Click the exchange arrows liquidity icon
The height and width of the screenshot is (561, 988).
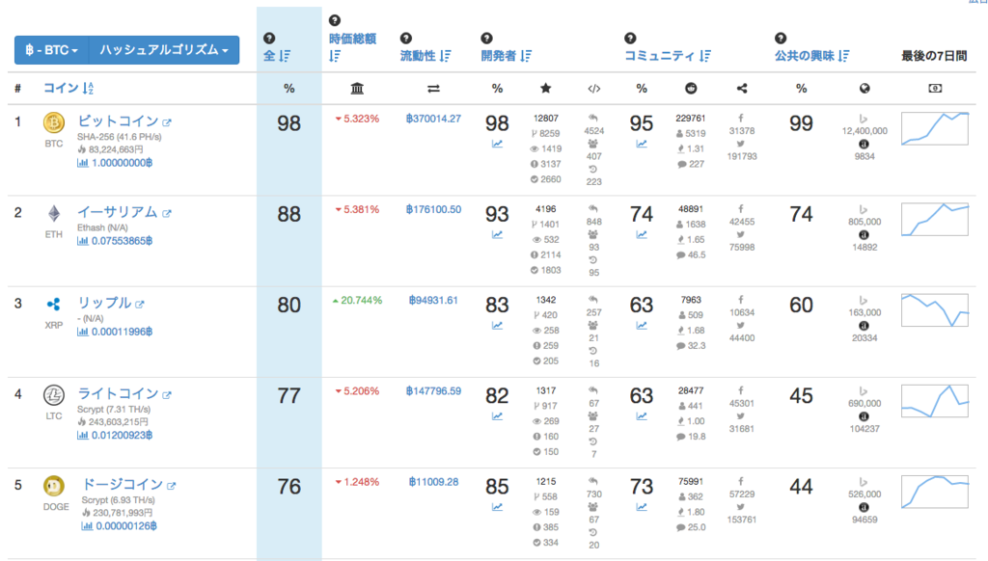pyautogui.click(x=433, y=89)
